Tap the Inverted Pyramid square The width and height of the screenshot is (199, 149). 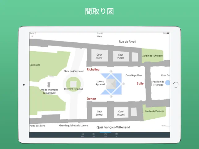point(73,84)
